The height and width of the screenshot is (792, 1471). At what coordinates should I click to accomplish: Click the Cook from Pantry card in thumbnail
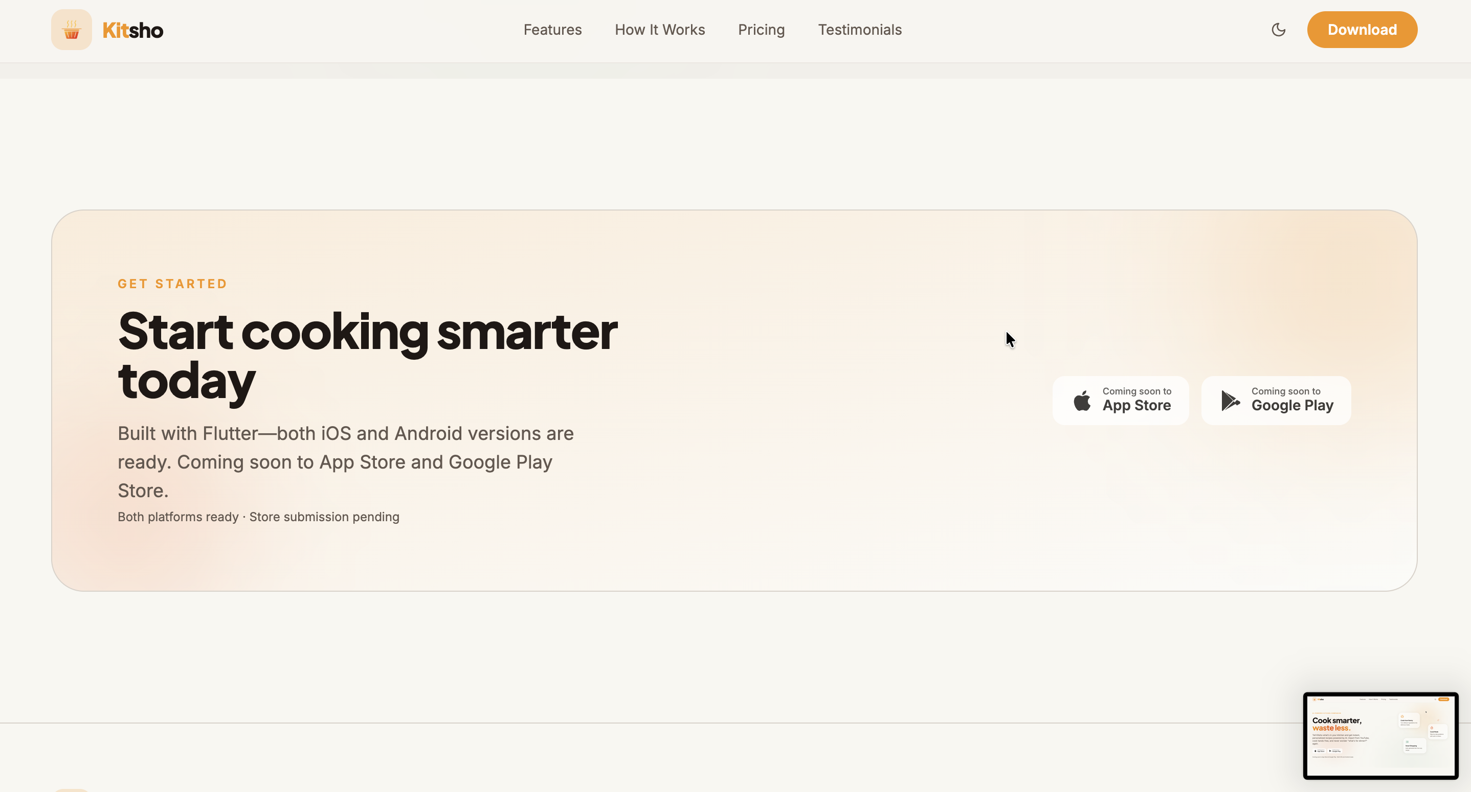[x=1409, y=720]
